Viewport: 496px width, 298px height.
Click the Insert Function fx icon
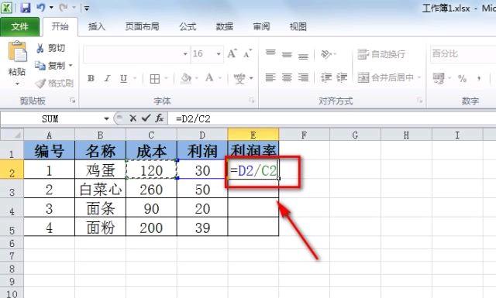coord(159,118)
